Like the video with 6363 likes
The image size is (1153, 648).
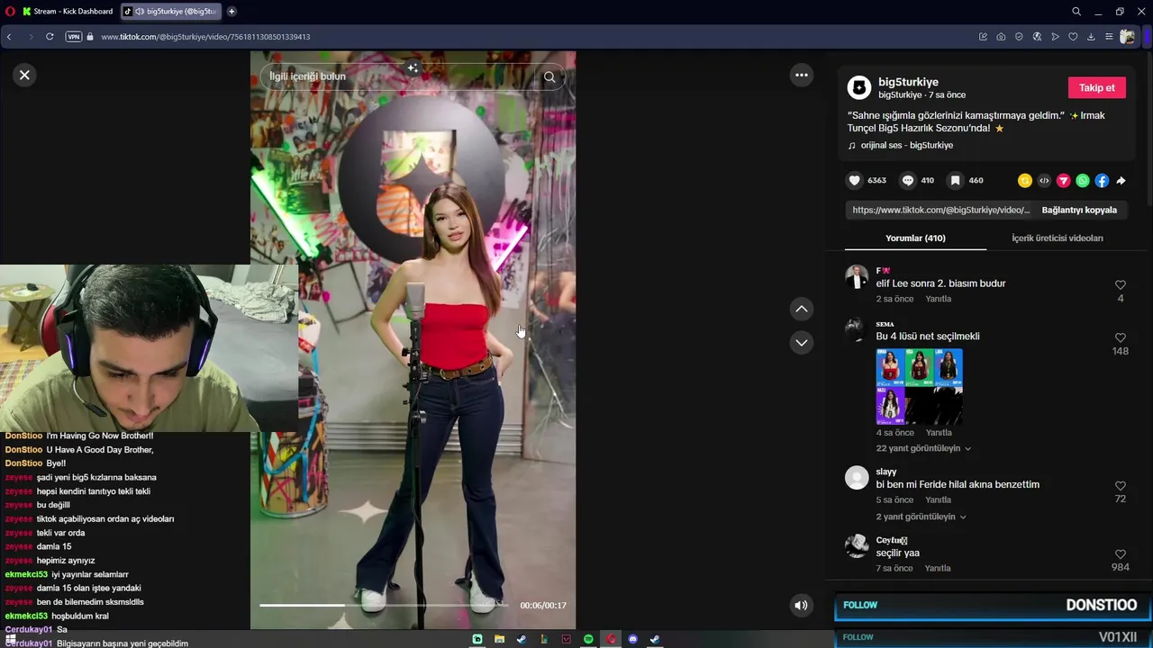[x=854, y=180]
